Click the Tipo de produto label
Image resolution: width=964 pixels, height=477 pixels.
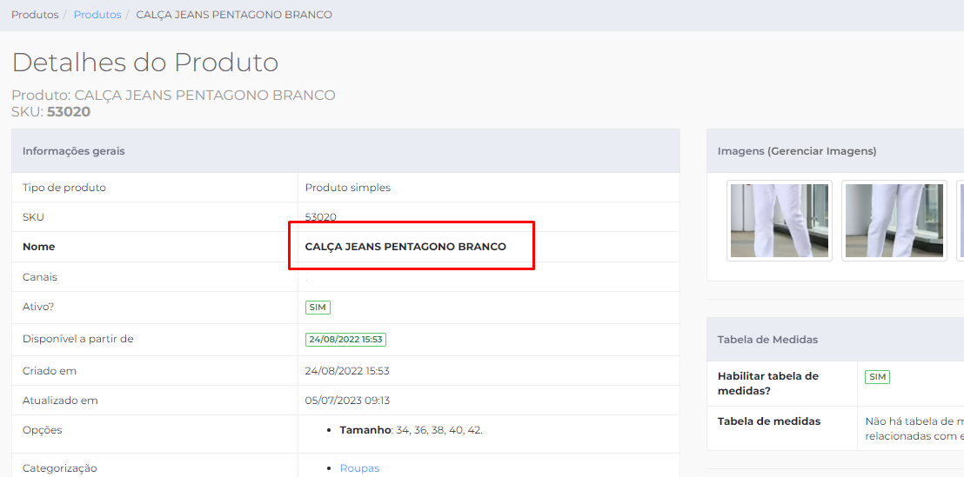[x=64, y=188]
